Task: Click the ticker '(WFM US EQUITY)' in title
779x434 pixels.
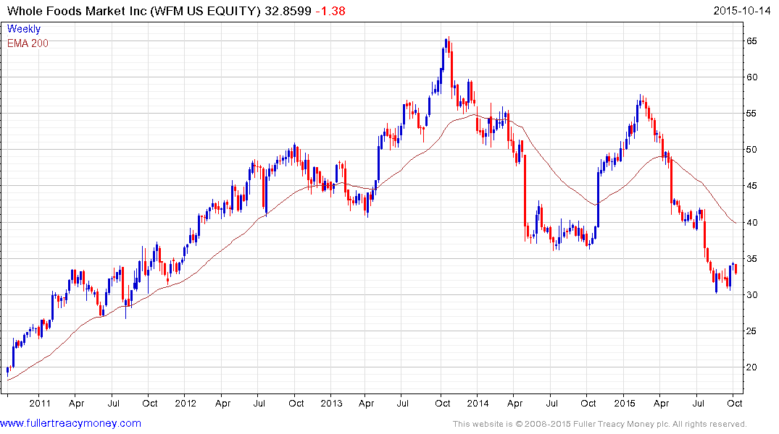Action: [206, 11]
